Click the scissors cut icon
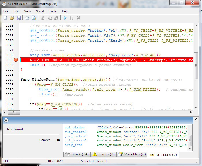The image size is (202, 166). click(43, 18)
